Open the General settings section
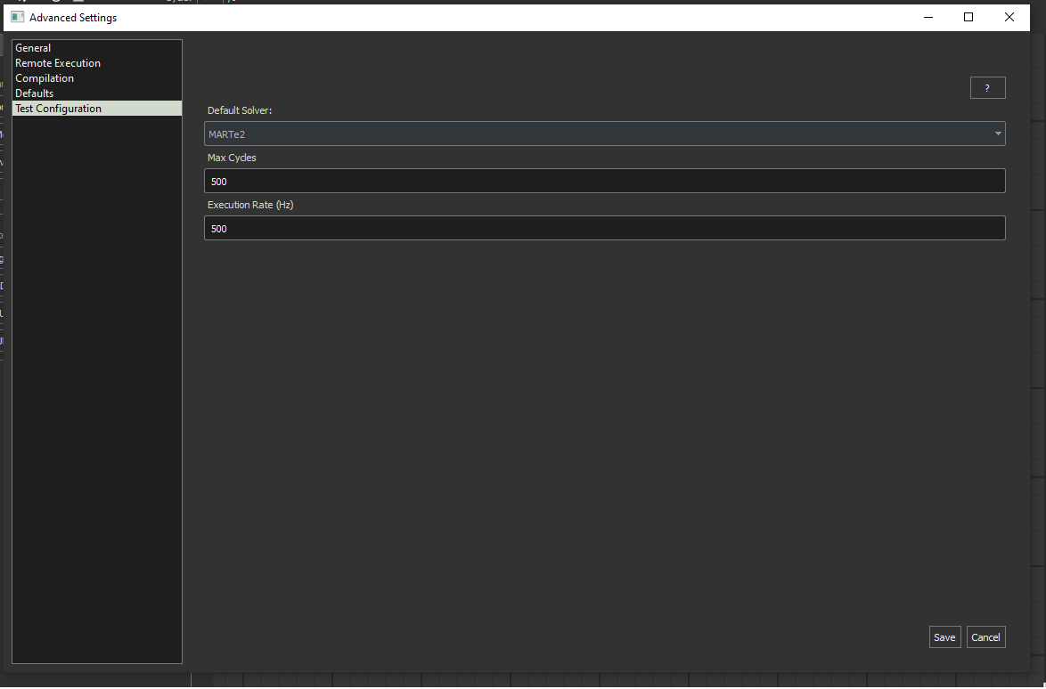The height and width of the screenshot is (689, 1046). [34, 48]
